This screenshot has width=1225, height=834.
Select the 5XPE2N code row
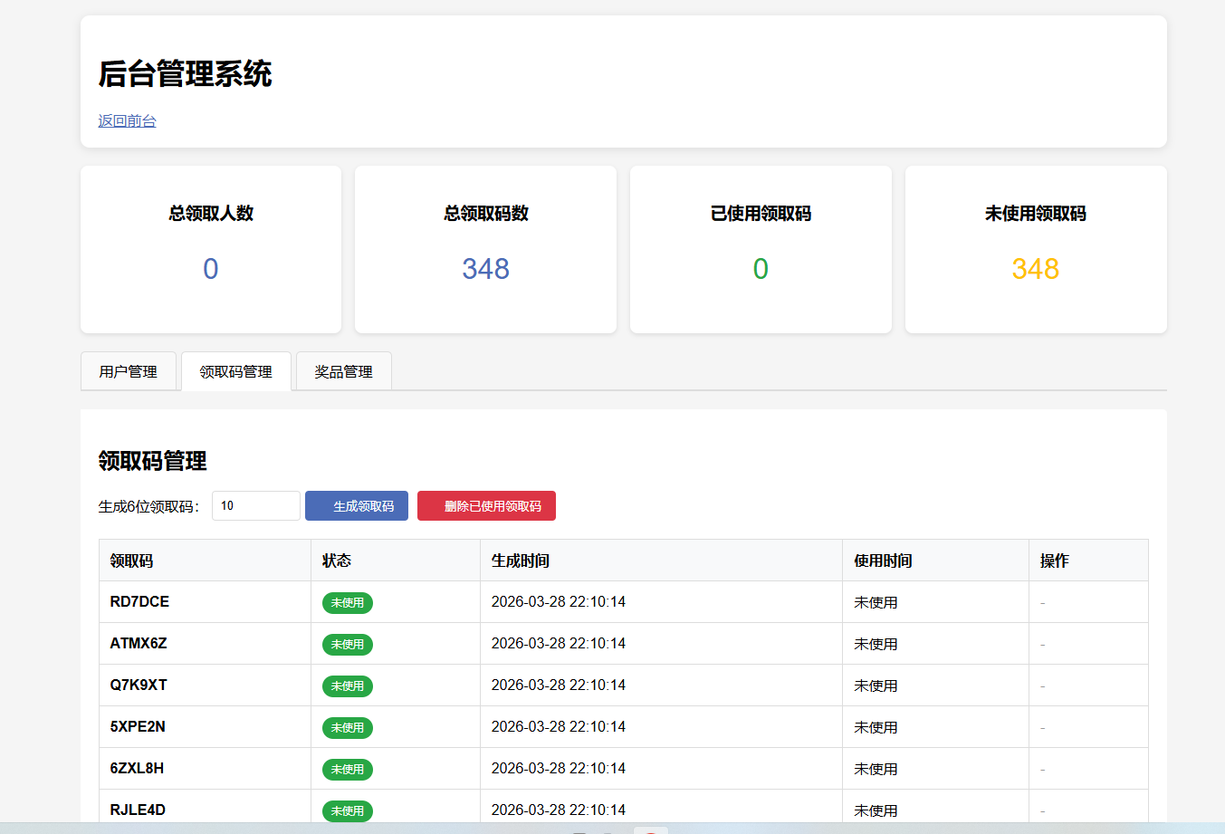click(x=138, y=727)
